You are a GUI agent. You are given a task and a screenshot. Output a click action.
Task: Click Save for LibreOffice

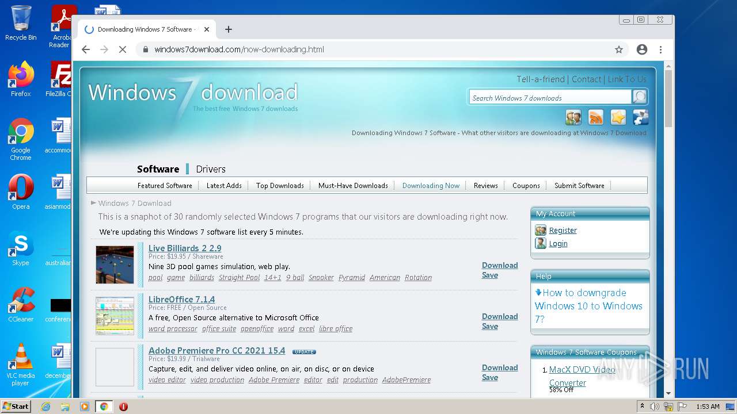pos(490,327)
